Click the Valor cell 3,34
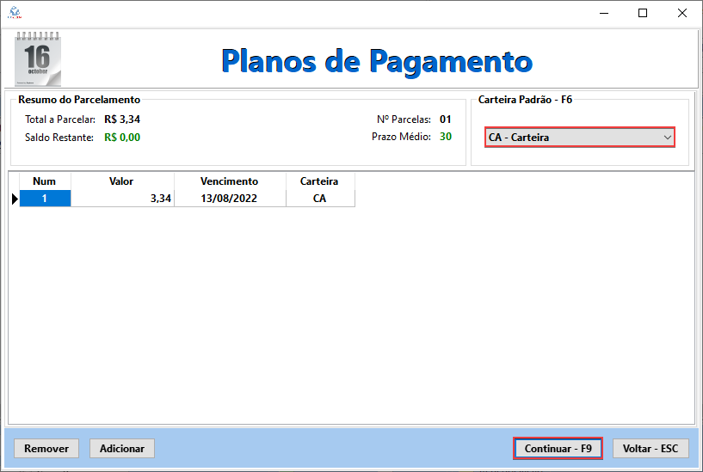Screen dimensions: 703x472 pos(122,199)
